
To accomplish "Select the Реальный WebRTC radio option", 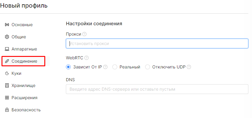I will click(114, 67).
